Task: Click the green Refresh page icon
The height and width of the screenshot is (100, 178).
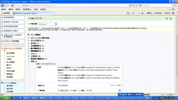Action: point(133,6)
